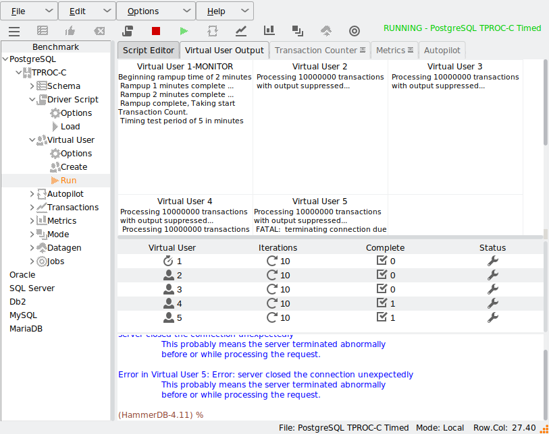Open the Help menu
549x434 pixels.
tap(225, 11)
